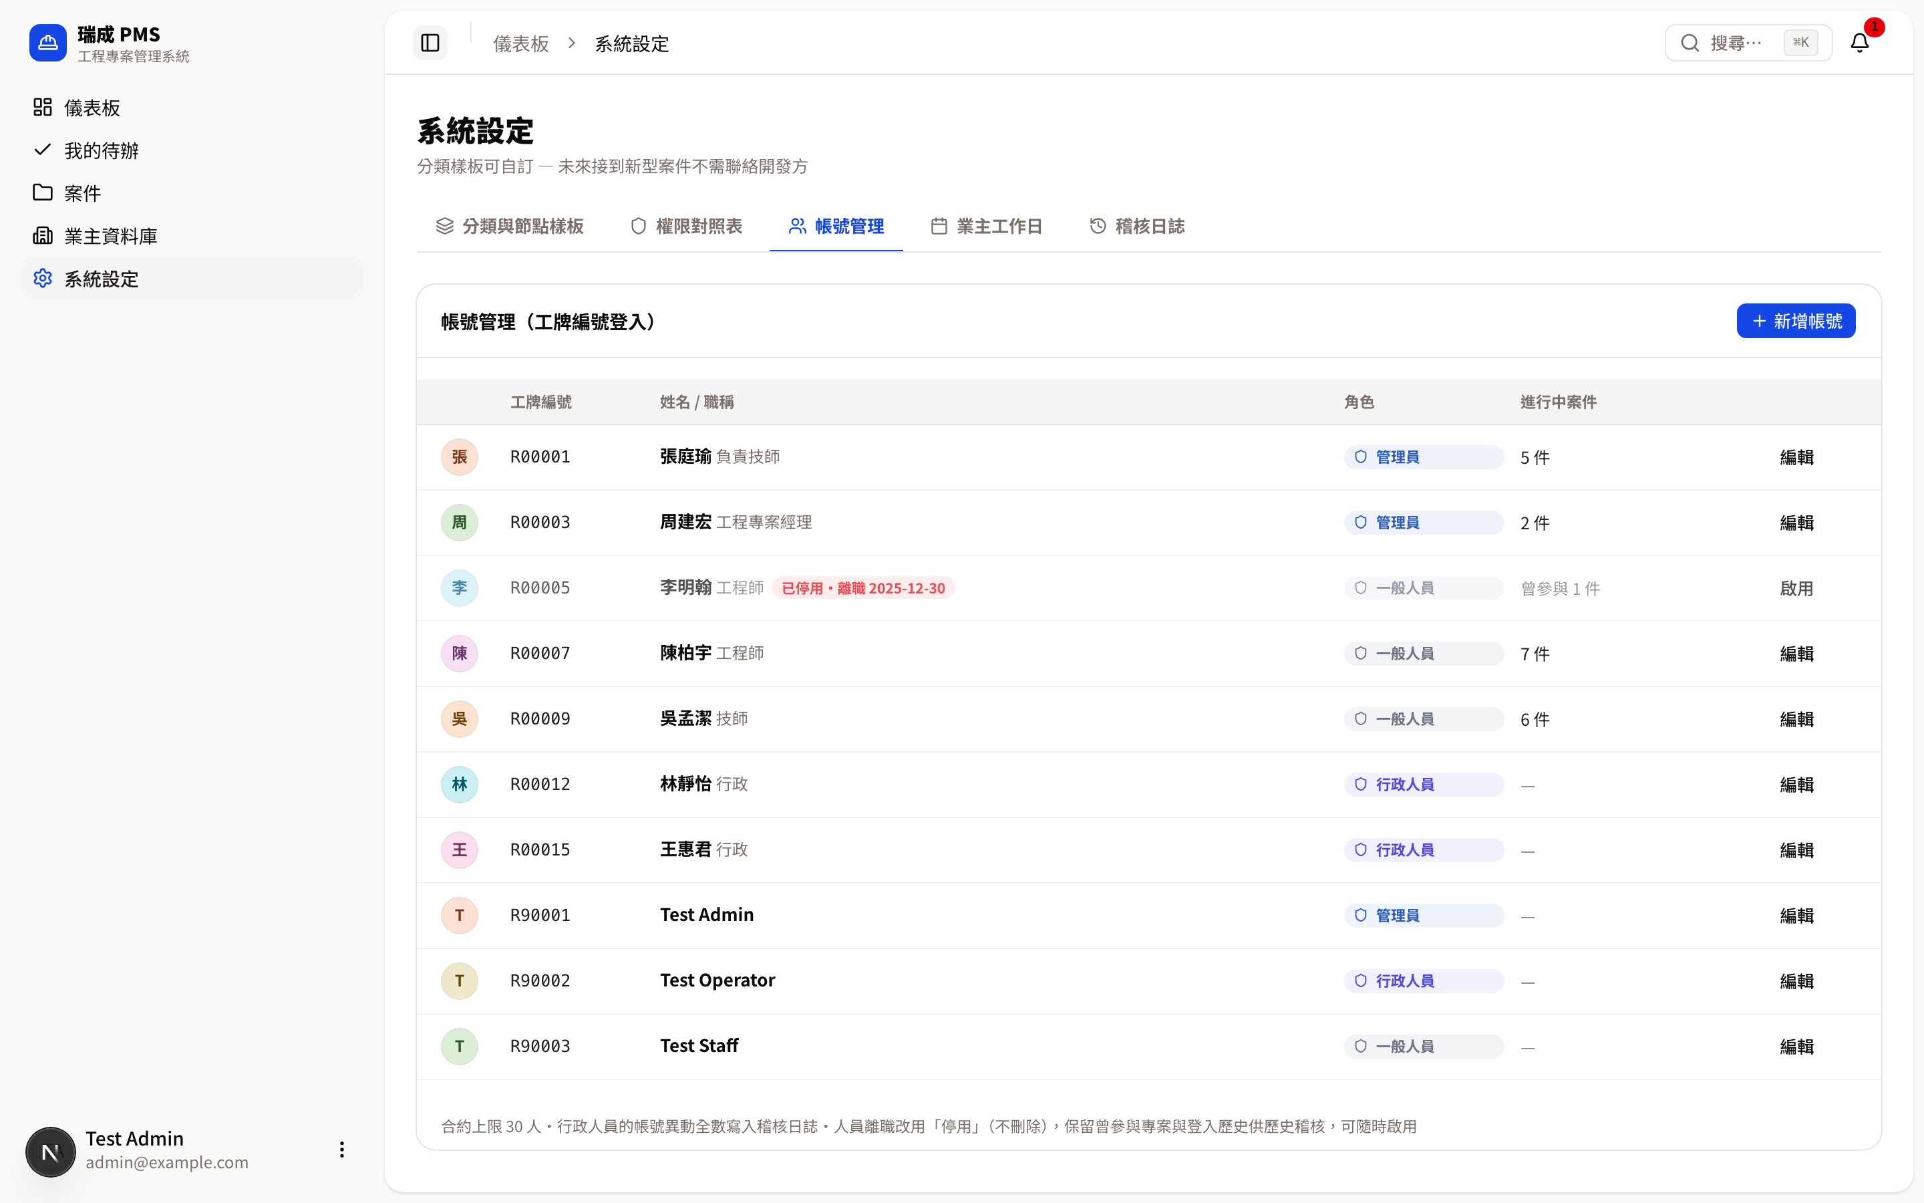Click 行政人員 role badge for 林靜怡
The height and width of the screenshot is (1203, 1924).
pyautogui.click(x=1423, y=785)
